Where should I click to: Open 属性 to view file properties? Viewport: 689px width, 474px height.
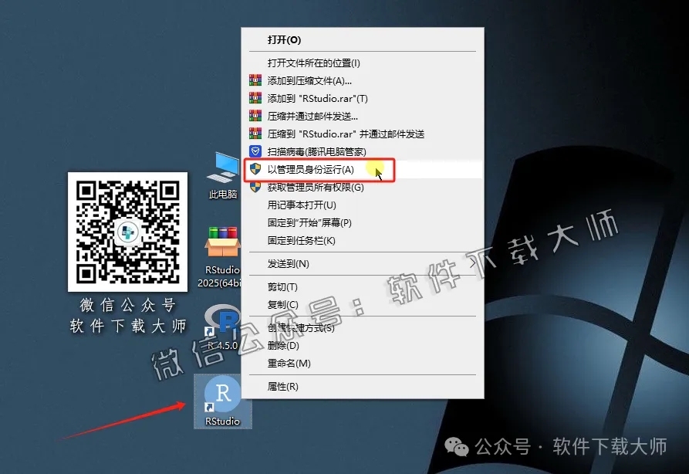[x=284, y=386]
